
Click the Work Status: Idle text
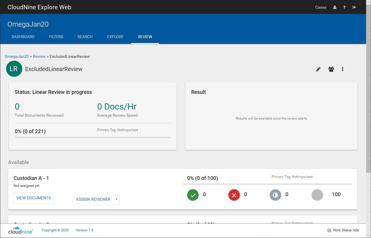click(x=346, y=230)
